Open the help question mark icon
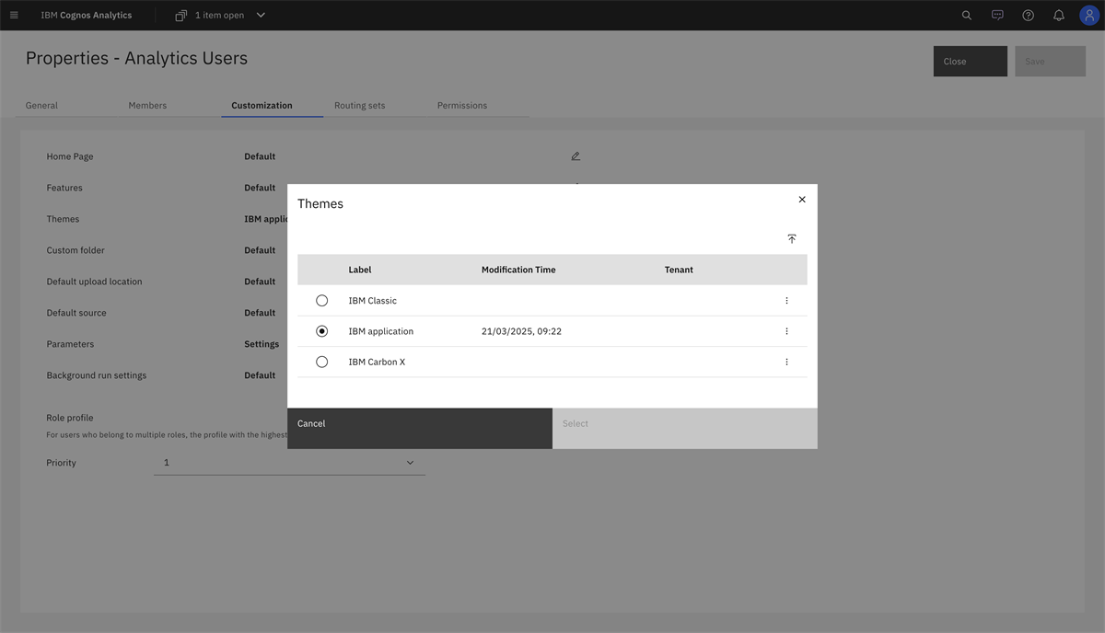 click(1029, 15)
